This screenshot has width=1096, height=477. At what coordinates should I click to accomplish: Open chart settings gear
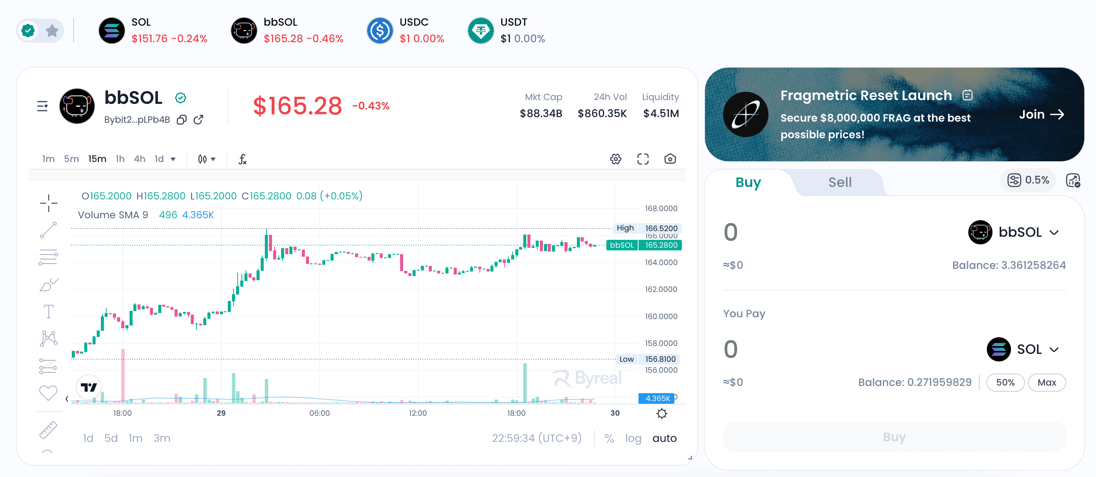(616, 159)
